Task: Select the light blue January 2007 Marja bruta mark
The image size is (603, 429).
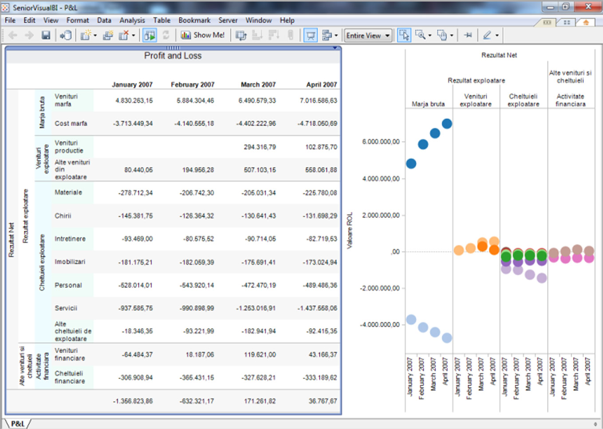Action: [411, 320]
